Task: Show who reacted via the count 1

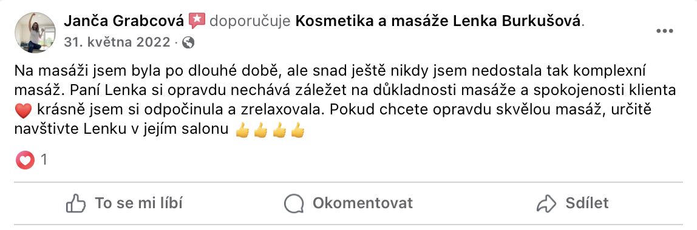Action: coord(44,160)
